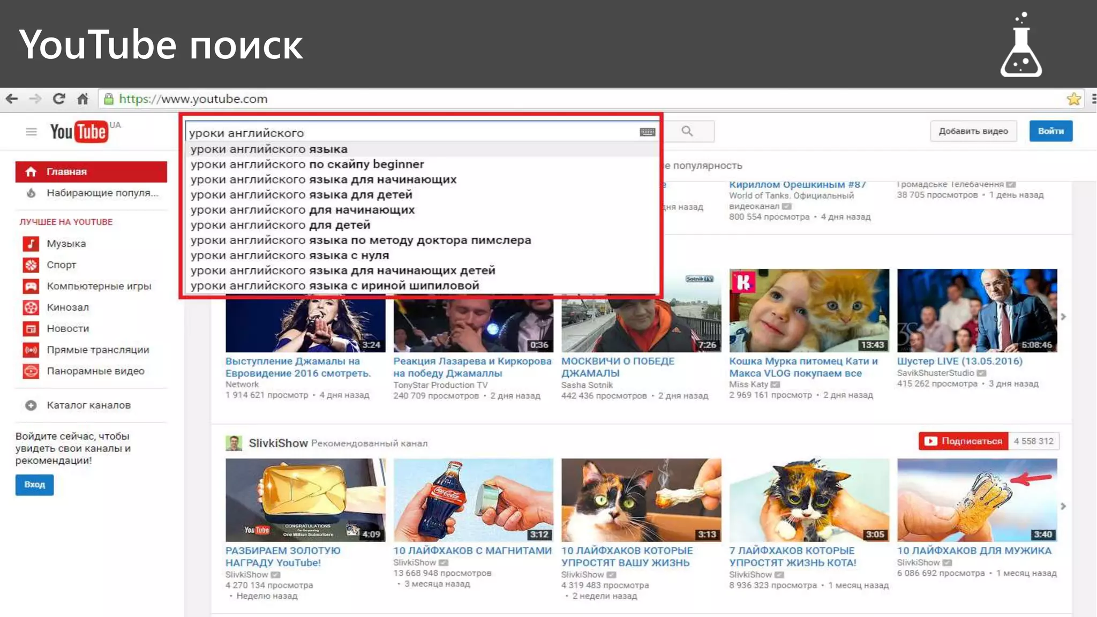
Task: Choose suggestion "уроки английского языка с нуля"
Action: point(423,255)
